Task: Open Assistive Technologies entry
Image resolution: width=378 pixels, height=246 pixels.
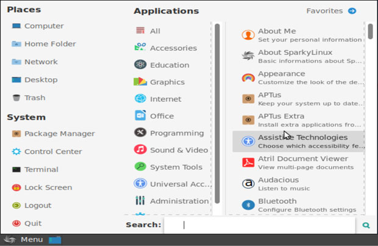Action: pyautogui.click(x=299, y=141)
